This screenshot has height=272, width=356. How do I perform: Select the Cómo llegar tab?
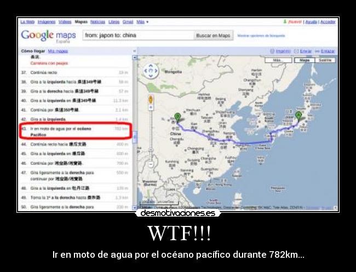click(33, 51)
